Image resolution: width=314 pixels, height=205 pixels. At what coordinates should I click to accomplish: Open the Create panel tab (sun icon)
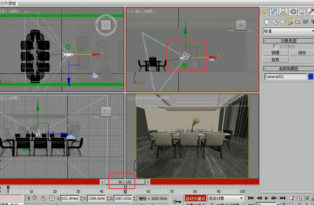click(265, 11)
